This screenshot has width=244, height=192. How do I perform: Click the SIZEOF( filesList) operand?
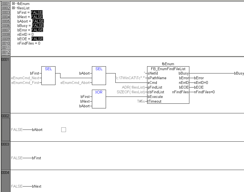point(131,92)
